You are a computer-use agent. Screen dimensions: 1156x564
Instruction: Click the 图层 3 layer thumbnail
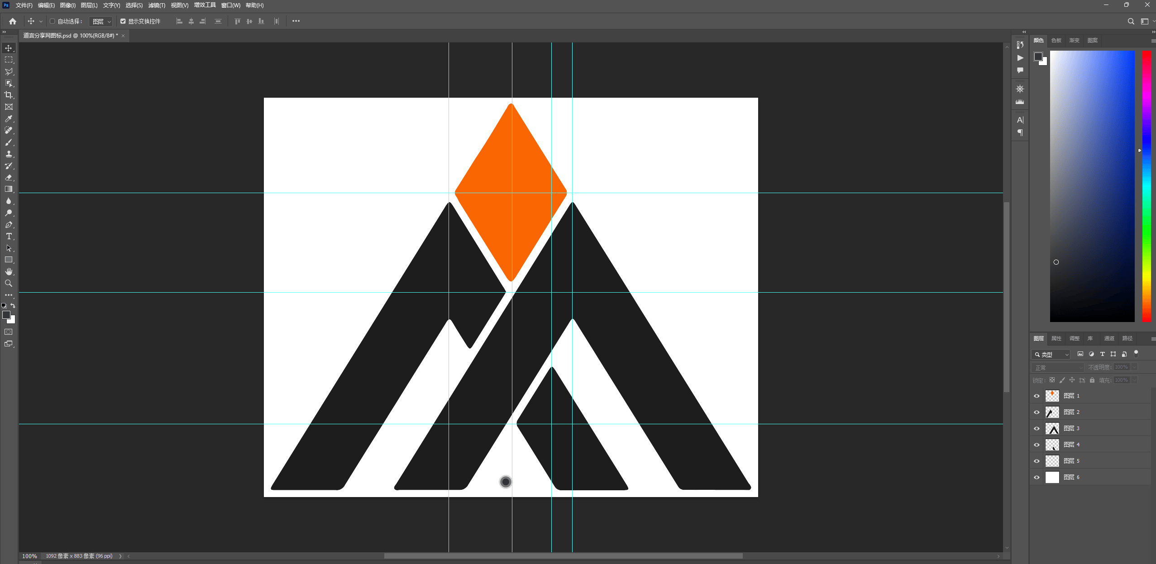[x=1052, y=428]
